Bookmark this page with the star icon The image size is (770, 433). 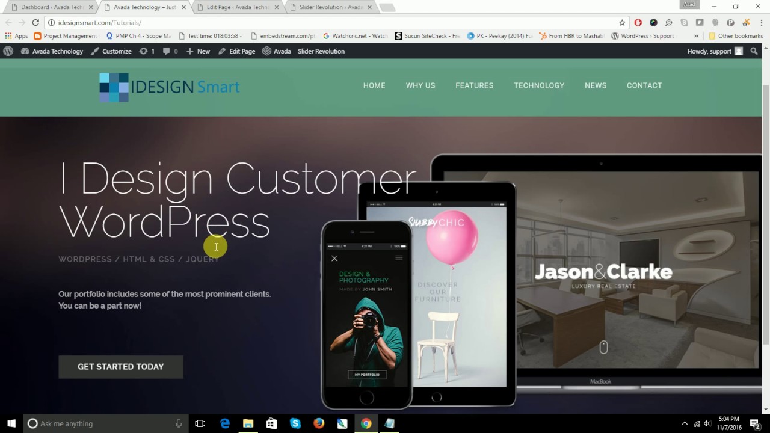pos(622,22)
